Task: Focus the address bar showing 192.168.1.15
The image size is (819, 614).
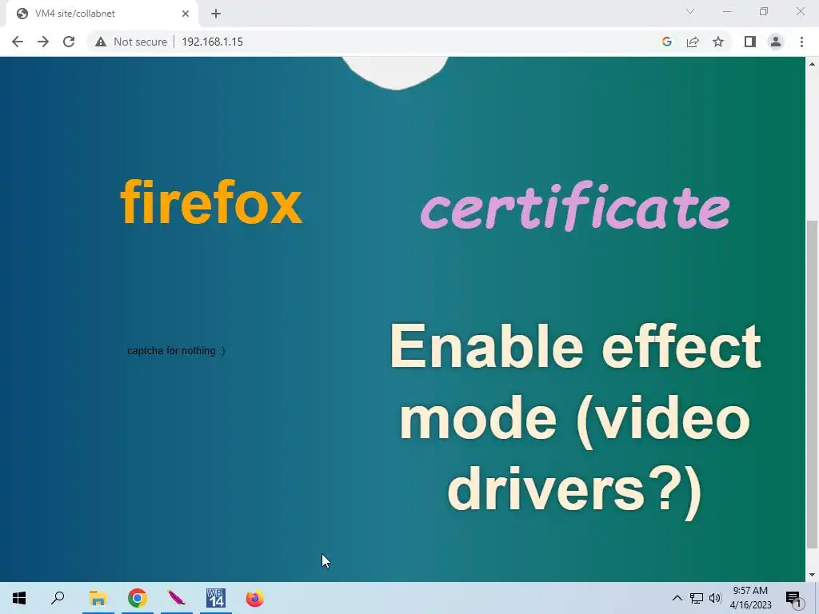Action: click(x=212, y=42)
